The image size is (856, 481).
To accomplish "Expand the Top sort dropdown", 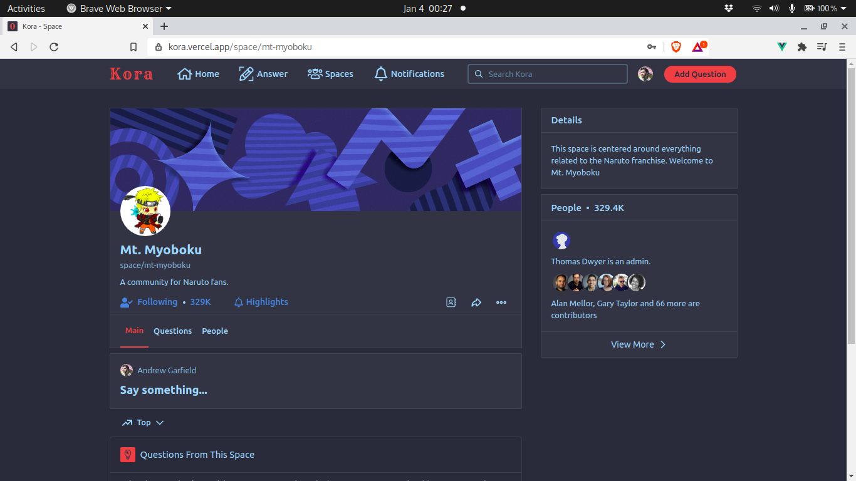I will tap(143, 423).
